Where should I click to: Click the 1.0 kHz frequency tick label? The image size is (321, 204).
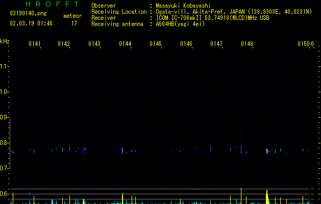click(x=4, y=92)
